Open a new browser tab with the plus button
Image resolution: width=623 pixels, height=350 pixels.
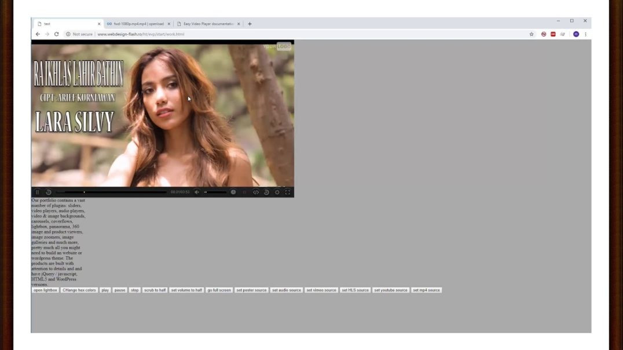tap(250, 24)
